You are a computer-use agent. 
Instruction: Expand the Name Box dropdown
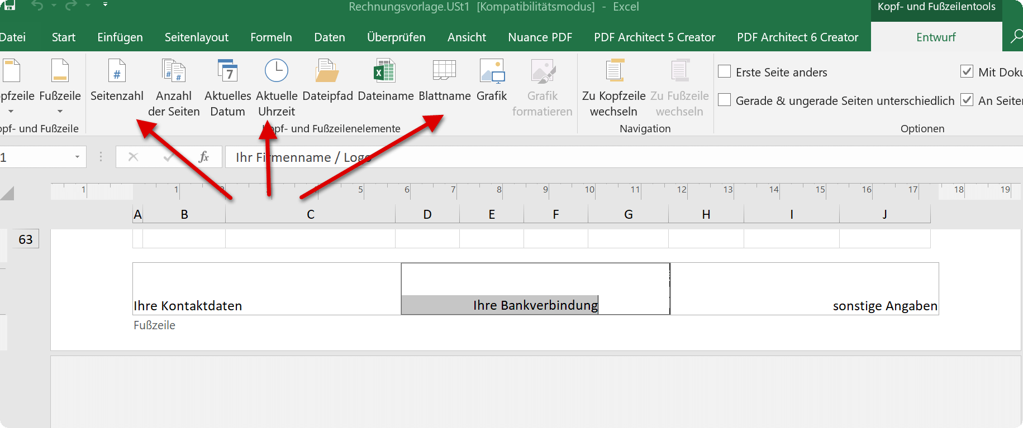pos(77,157)
